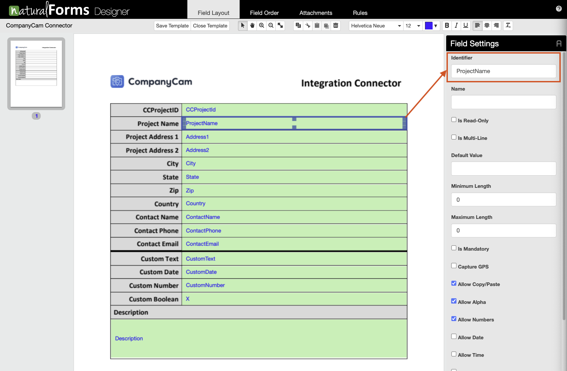This screenshot has height=371, width=567.
Task: Select the ContactEmail form field
Action: [x=294, y=244]
